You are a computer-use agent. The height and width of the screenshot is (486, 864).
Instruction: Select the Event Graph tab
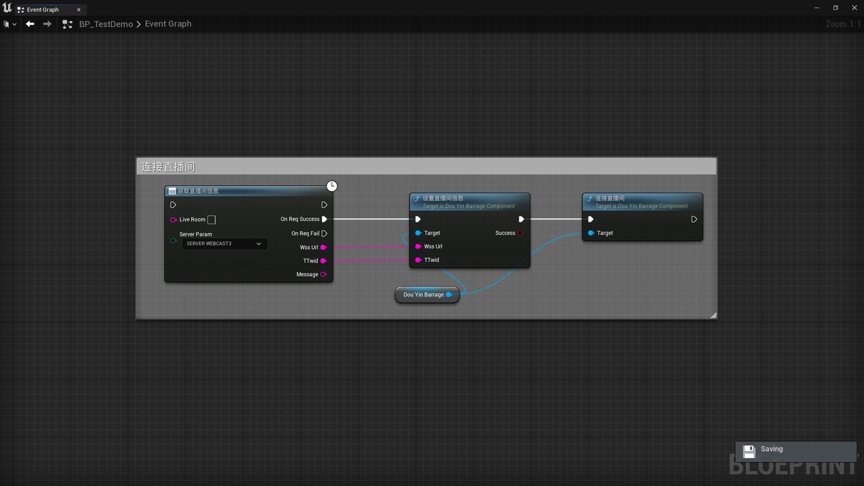tap(43, 9)
